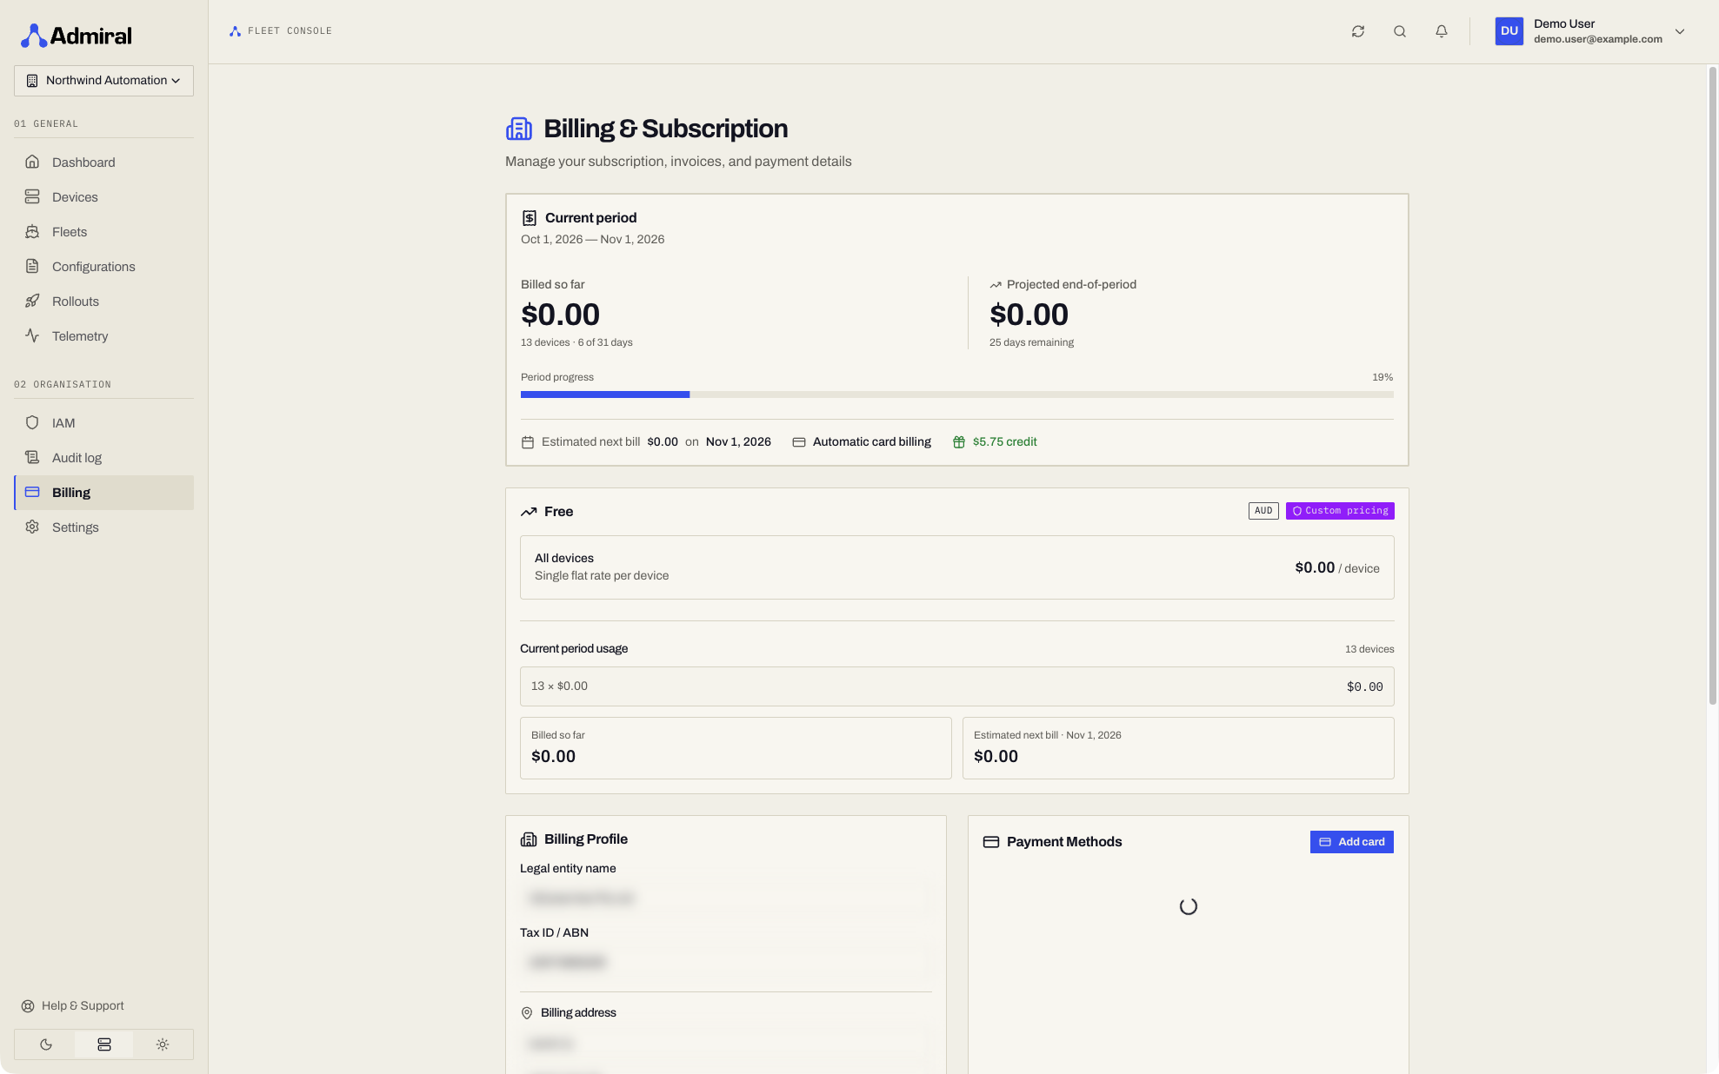Click the Rollouts rocket icon

coord(32,302)
